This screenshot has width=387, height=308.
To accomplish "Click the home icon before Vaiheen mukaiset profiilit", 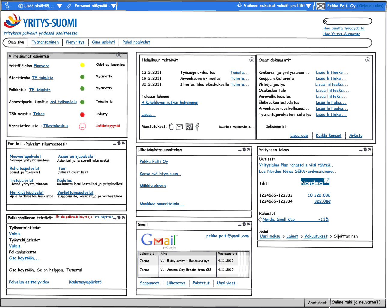I will (240, 5).
